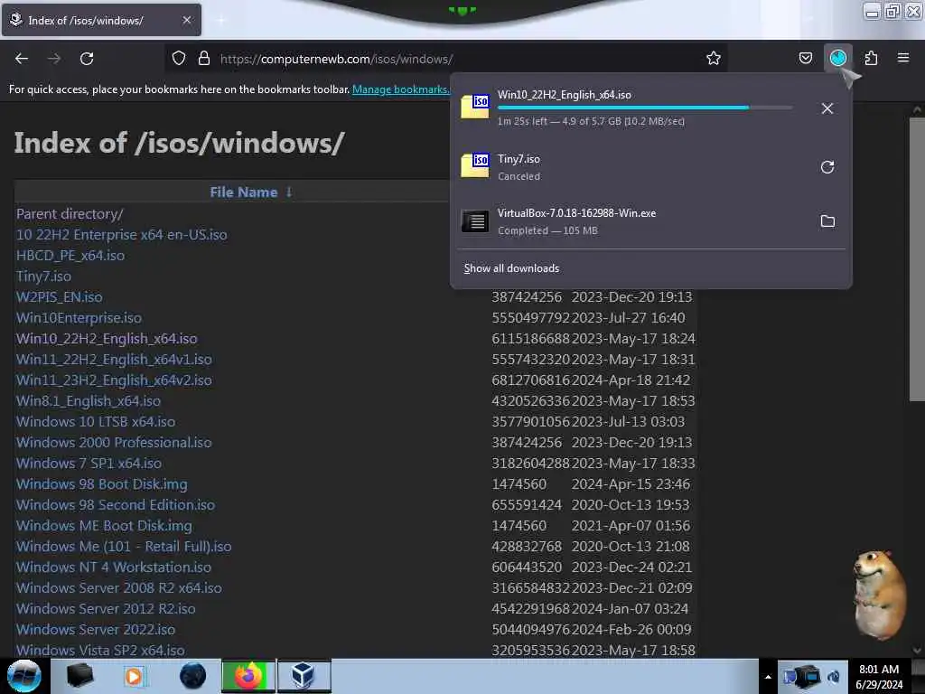Download Windows Server 2022.iso
Screen dimensions: 925x694
click(x=96, y=629)
